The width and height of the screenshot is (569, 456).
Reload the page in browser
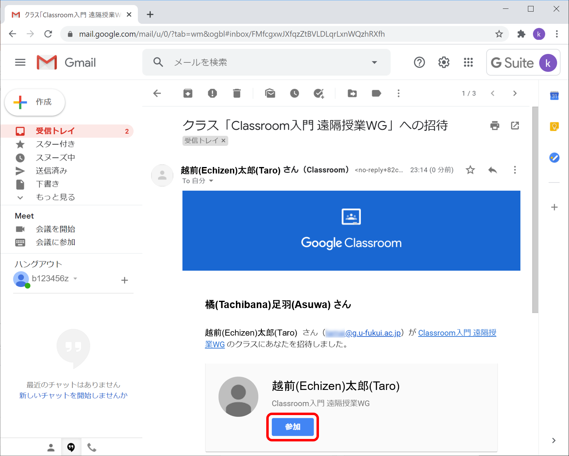(x=48, y=34)
